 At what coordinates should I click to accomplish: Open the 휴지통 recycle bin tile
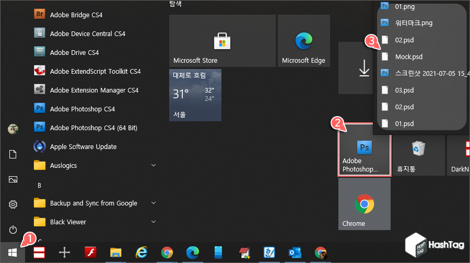[418, 155]
